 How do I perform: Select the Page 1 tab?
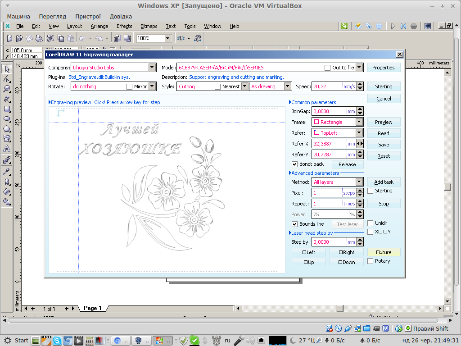(x=93, y=308)
